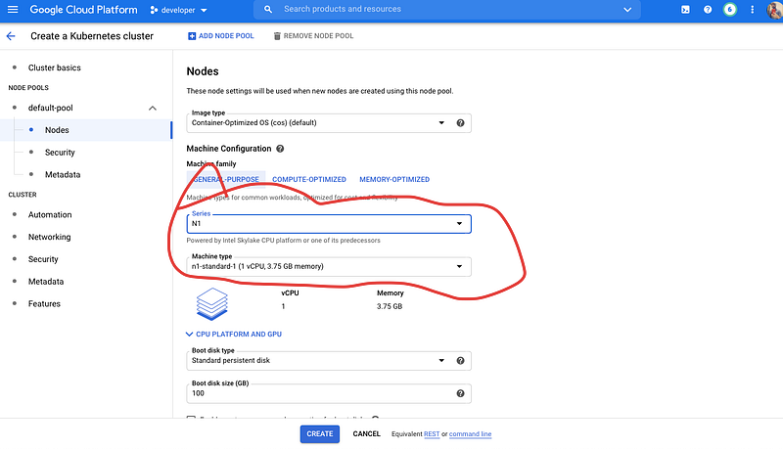Collapse the default-pool chevron
Viewport: 783px width, 449px height.
coord(153,108)
